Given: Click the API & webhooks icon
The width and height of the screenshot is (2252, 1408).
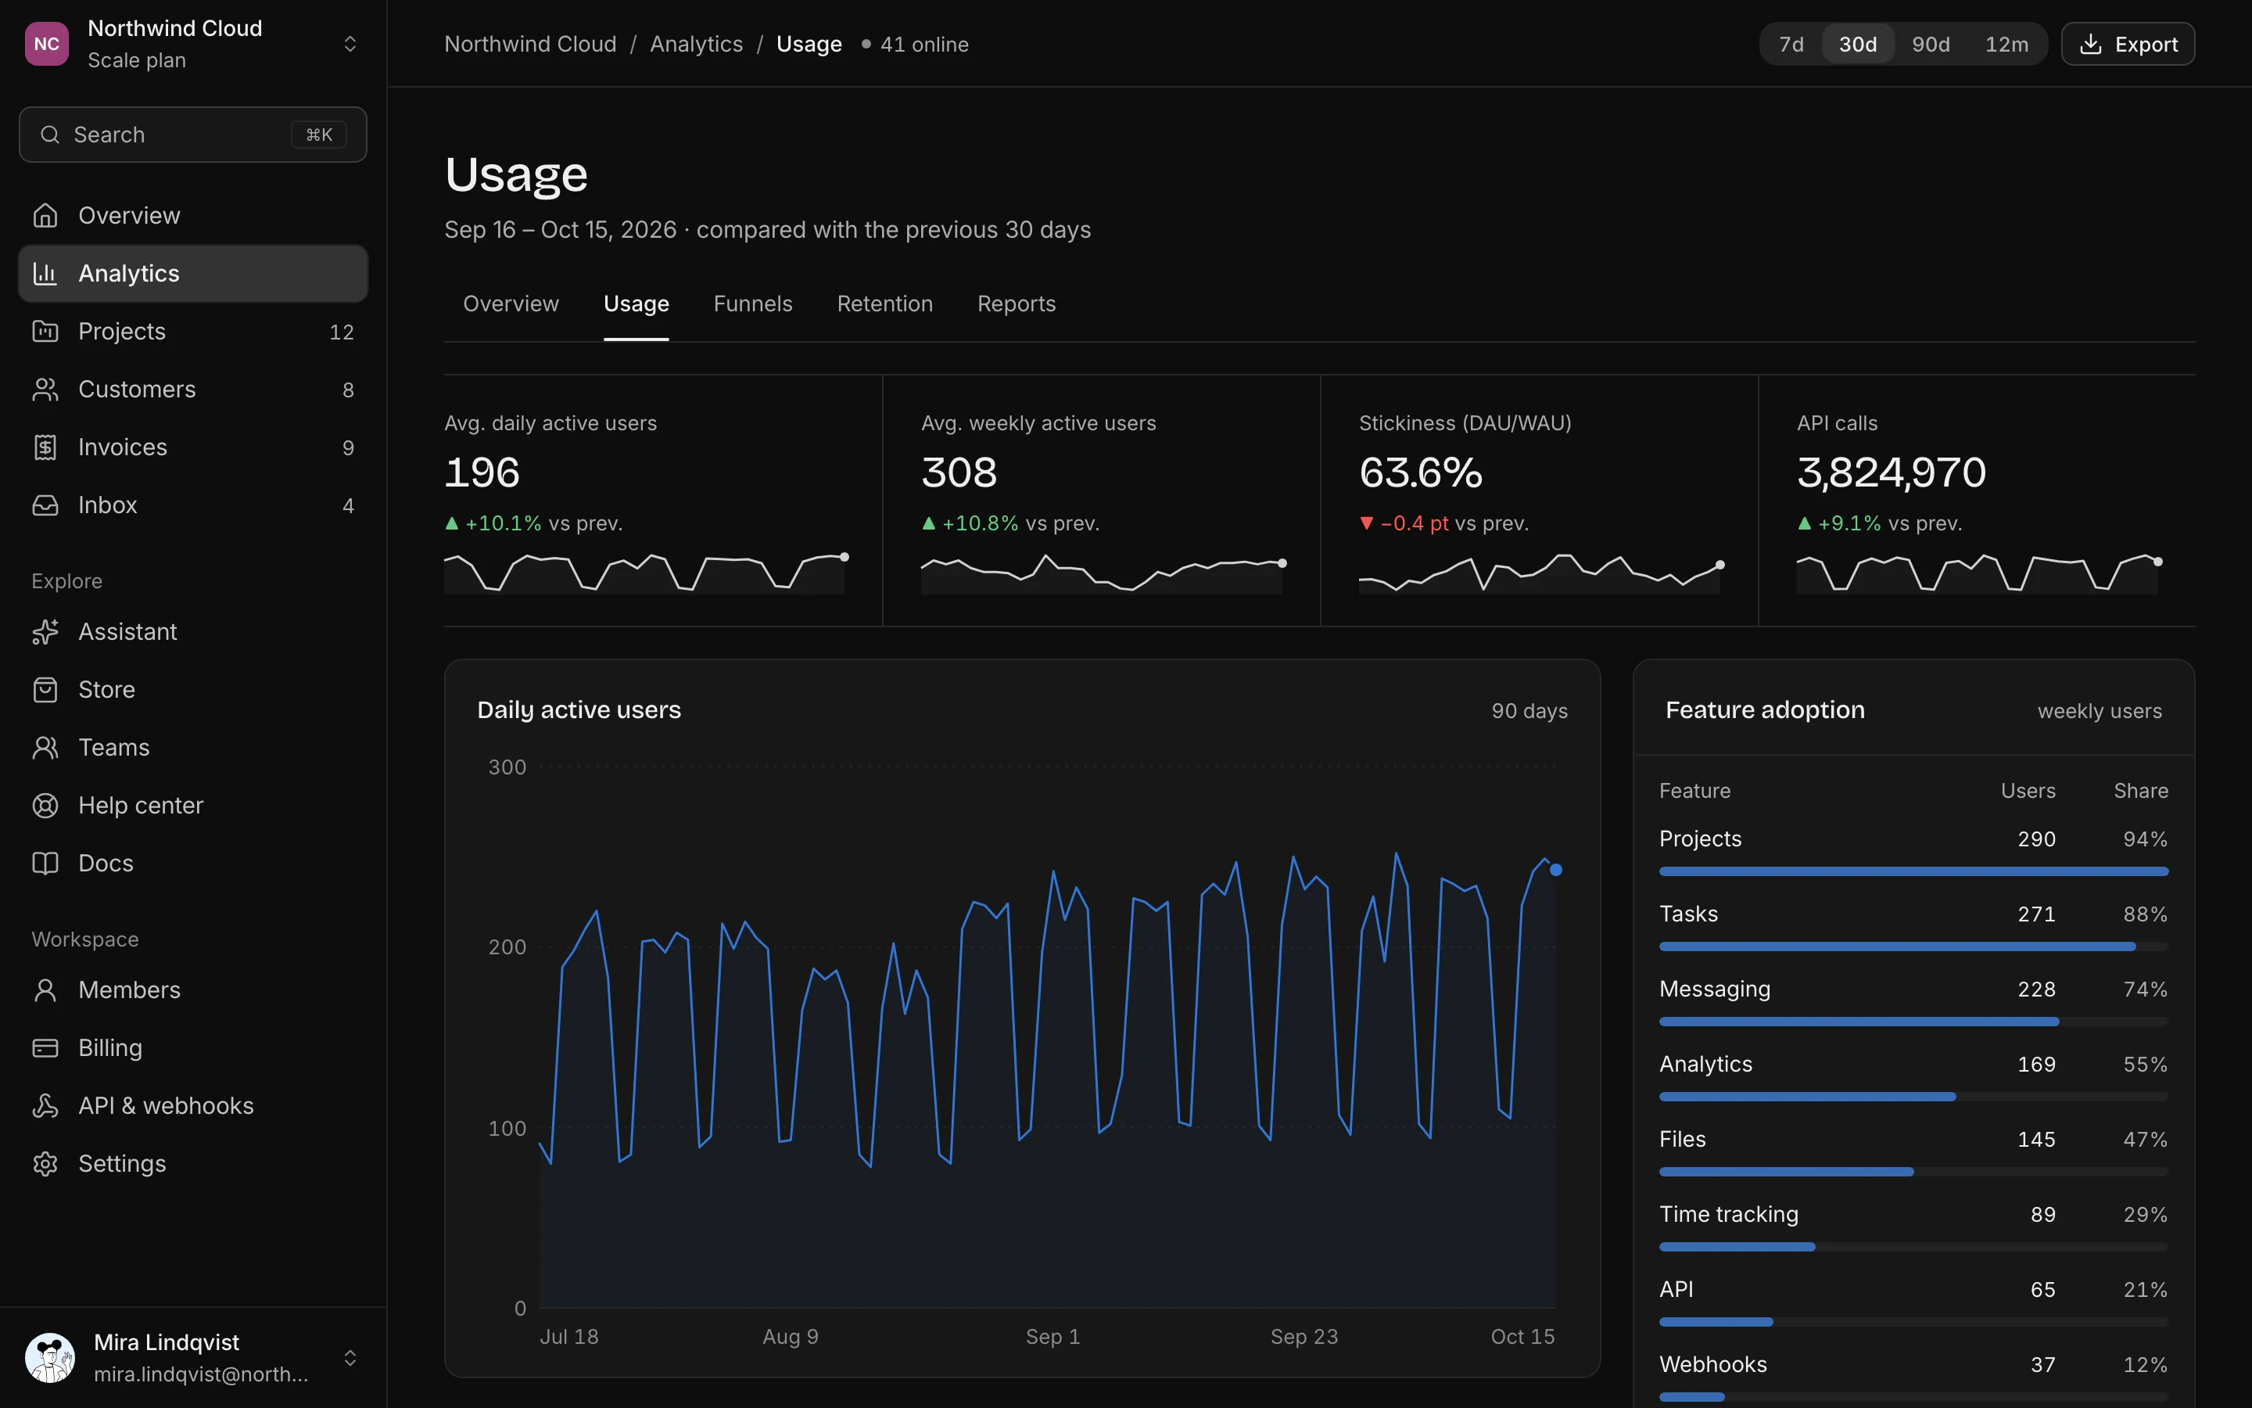Looking at the screenshot, I should tap(45, 1105).
